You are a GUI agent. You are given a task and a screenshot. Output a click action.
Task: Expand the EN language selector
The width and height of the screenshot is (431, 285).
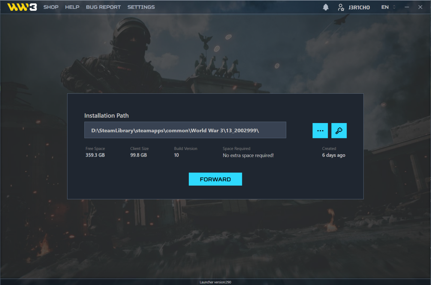coord(385,7)
